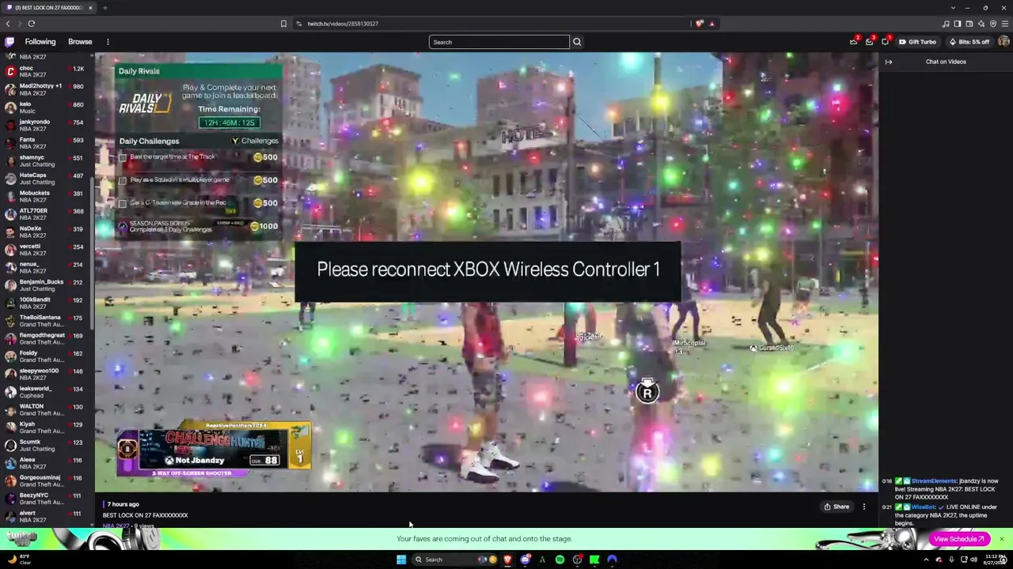The height and width of the screenshot is (569, 1013).
Task: Open the NaDeXe channel in the sidebar
Action: 44,232
